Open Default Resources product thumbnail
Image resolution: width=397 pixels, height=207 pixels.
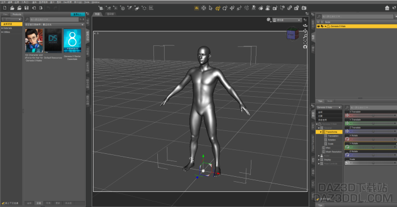point(53,41)
